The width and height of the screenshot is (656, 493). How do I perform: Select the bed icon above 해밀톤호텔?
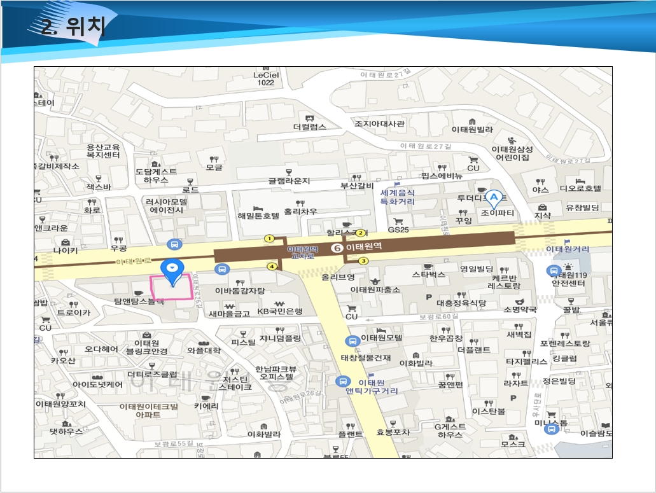pos(258,208)
